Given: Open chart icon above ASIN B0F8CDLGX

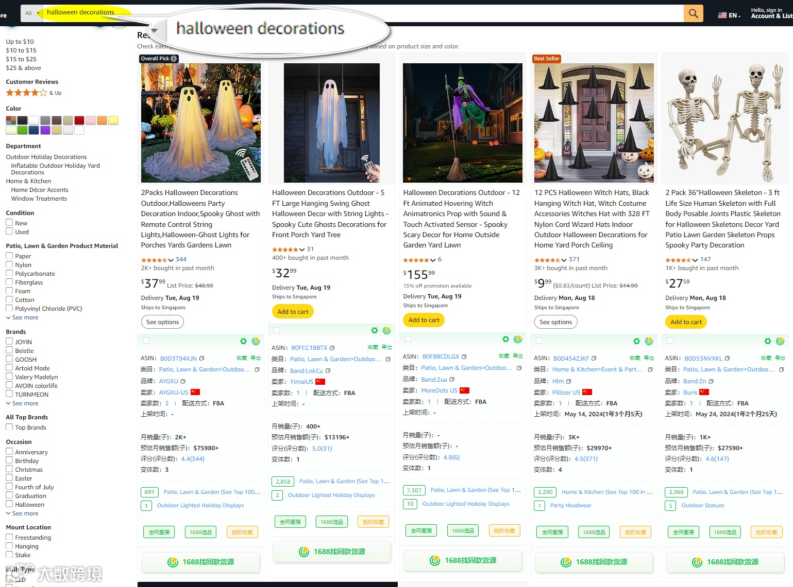Looking at the screenshot, I should click(x=518, y=339).
